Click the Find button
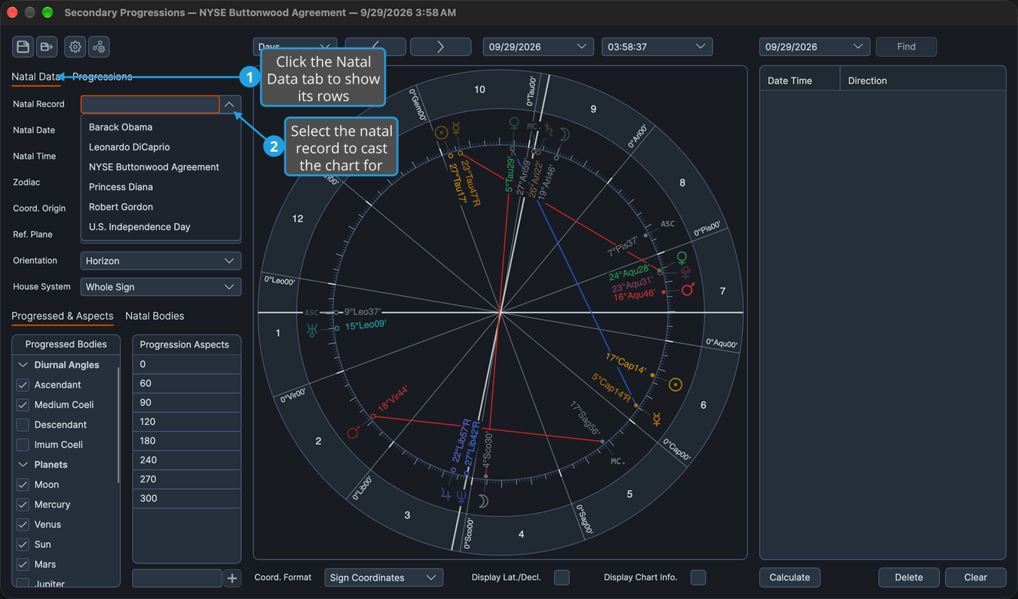 point(906,47)
